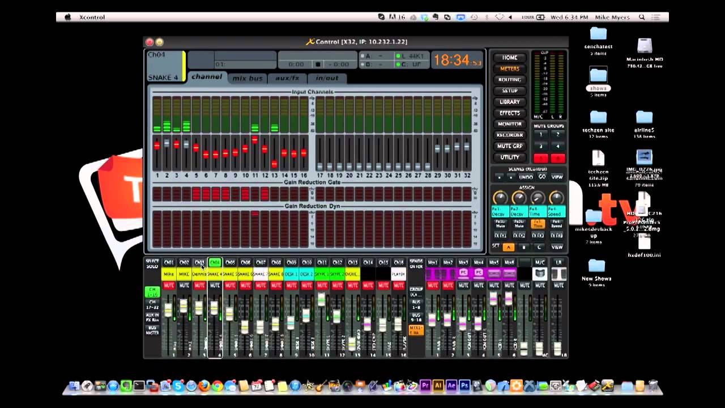Viewport: 725px width, 408px height.
Task: Switch to the mix bus tab
Action: (248, 78)
